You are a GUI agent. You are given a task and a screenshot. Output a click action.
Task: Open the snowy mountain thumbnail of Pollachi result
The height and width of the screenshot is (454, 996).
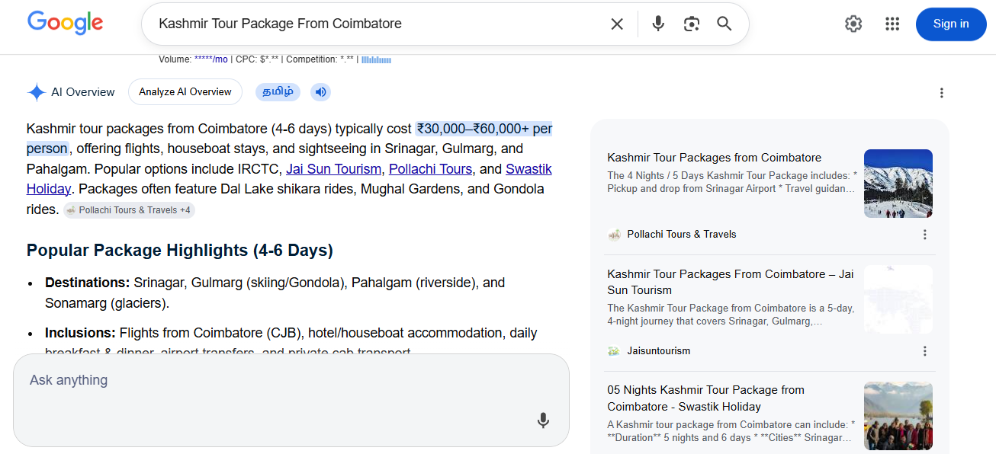pos(898,184)
